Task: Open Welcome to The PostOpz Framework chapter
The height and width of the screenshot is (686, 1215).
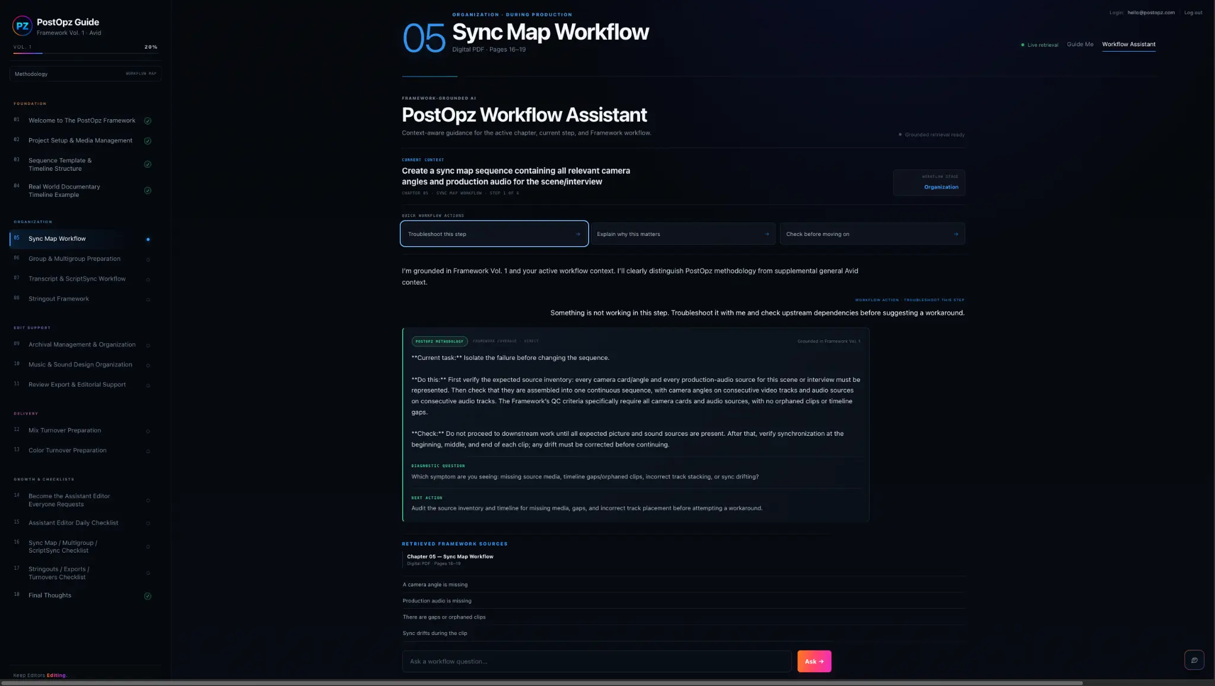Action: pos(82,121)
